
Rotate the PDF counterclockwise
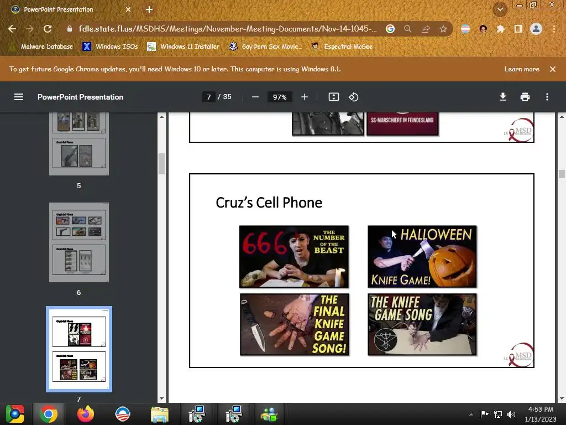(x=353, y=97)
